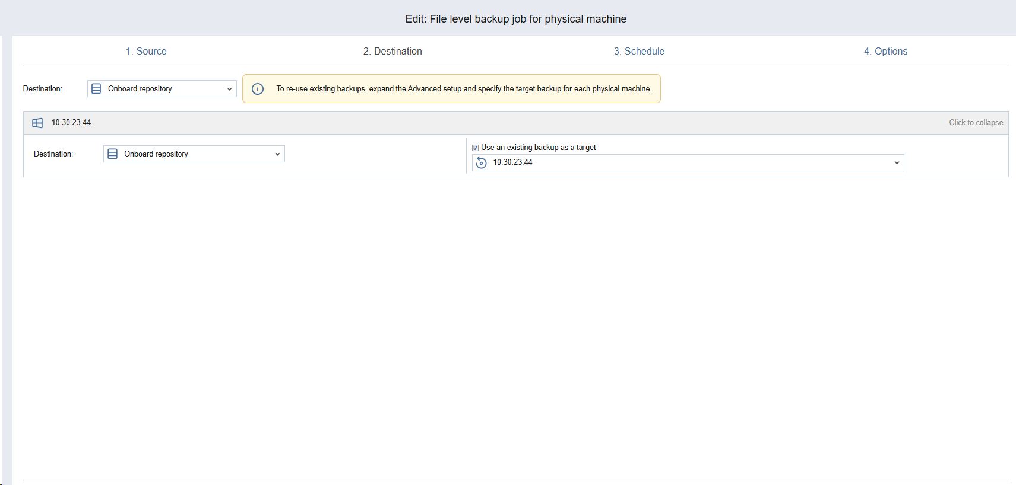
Task: Switch to the 3. Schedule step
Action: point(639,52)
